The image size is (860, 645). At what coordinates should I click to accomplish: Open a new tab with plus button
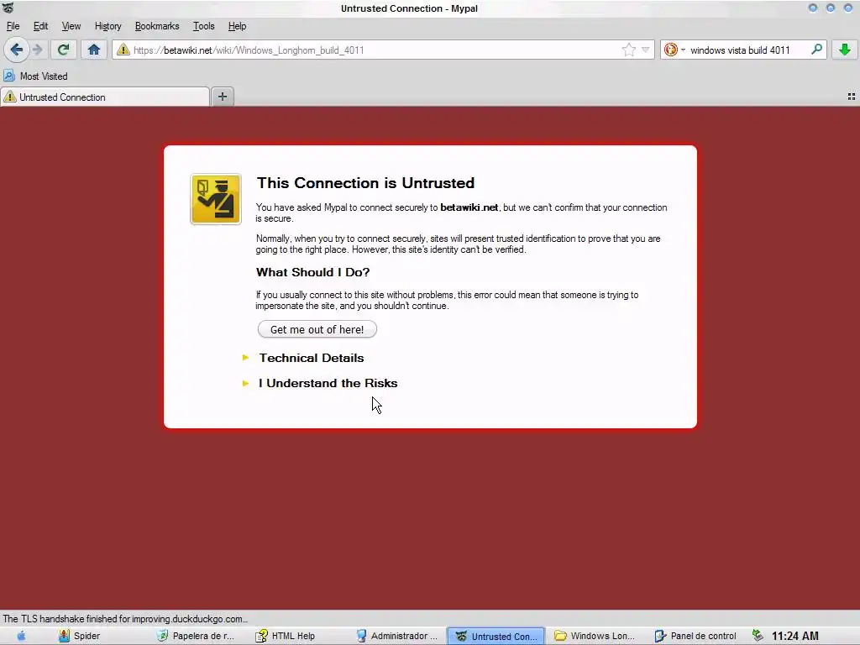(222, 97)
